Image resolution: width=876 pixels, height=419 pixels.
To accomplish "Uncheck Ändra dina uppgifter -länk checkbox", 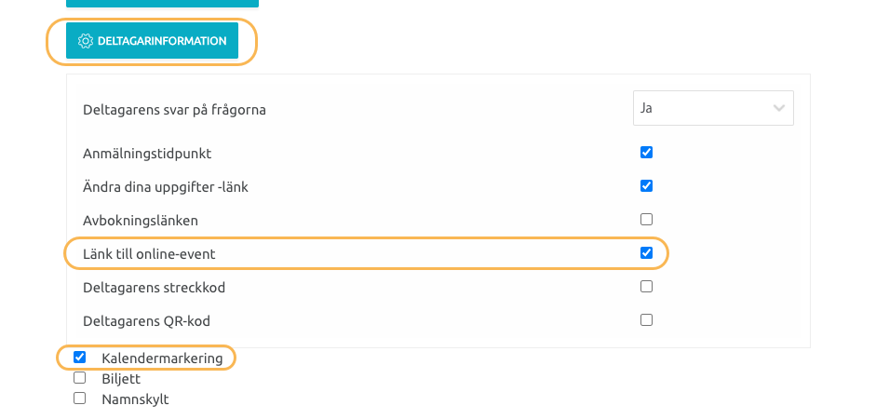I will [646, 185].
